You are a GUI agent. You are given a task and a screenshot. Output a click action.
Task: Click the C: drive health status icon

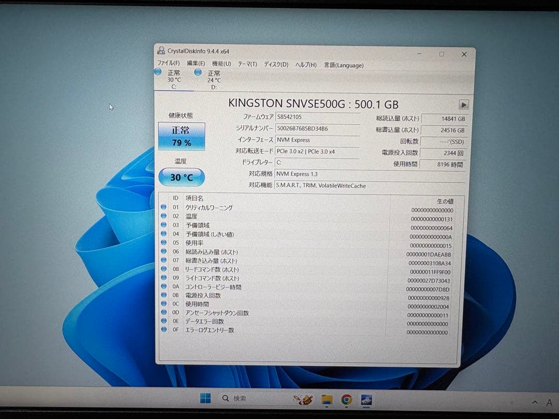pyautogui.click(x=158, y=71)
